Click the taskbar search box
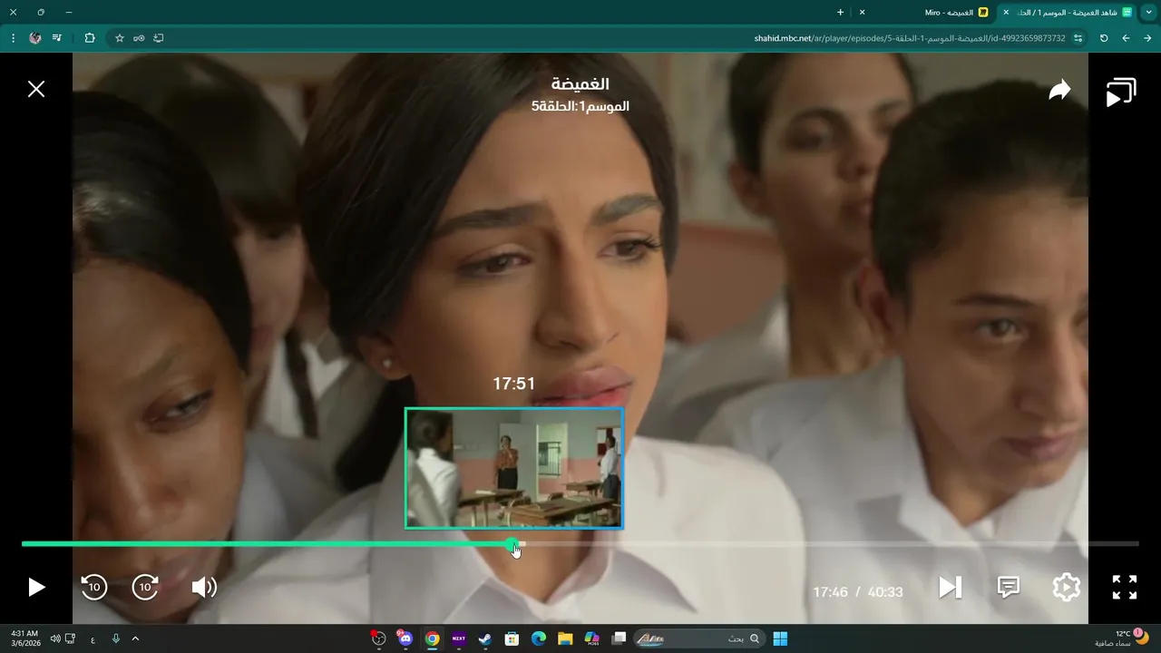Image resolution: width=1161 pixels, height=653 pixels. (698, 638)
